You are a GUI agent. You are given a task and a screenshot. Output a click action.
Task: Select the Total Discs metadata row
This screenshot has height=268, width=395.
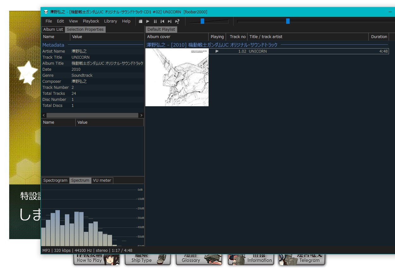click(93, 106)
